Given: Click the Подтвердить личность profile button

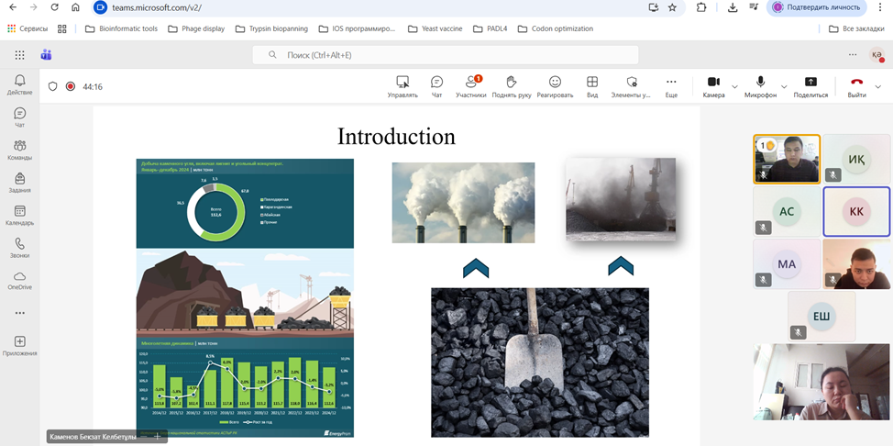Looking at the screenshot, I should 819,7.
